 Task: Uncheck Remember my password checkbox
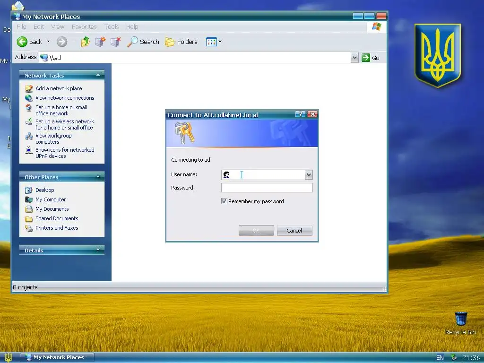pos(224,201)
